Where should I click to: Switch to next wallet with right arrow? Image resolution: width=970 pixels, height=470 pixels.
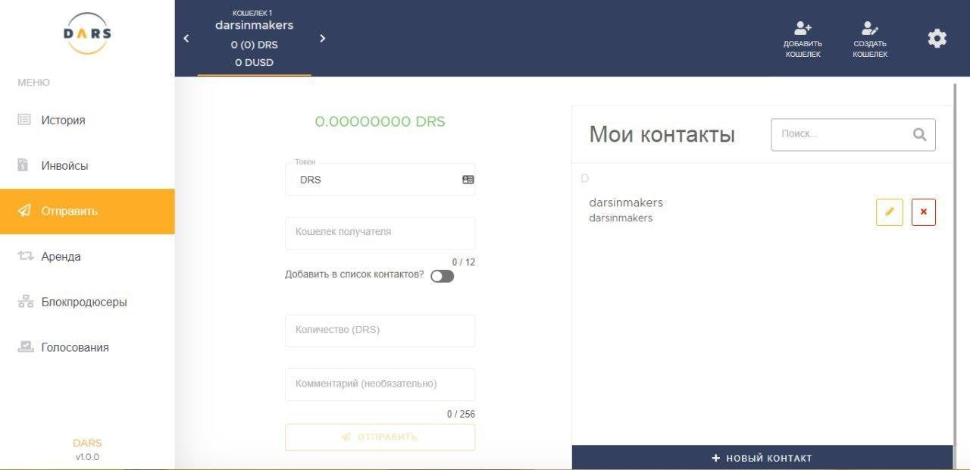322,38
